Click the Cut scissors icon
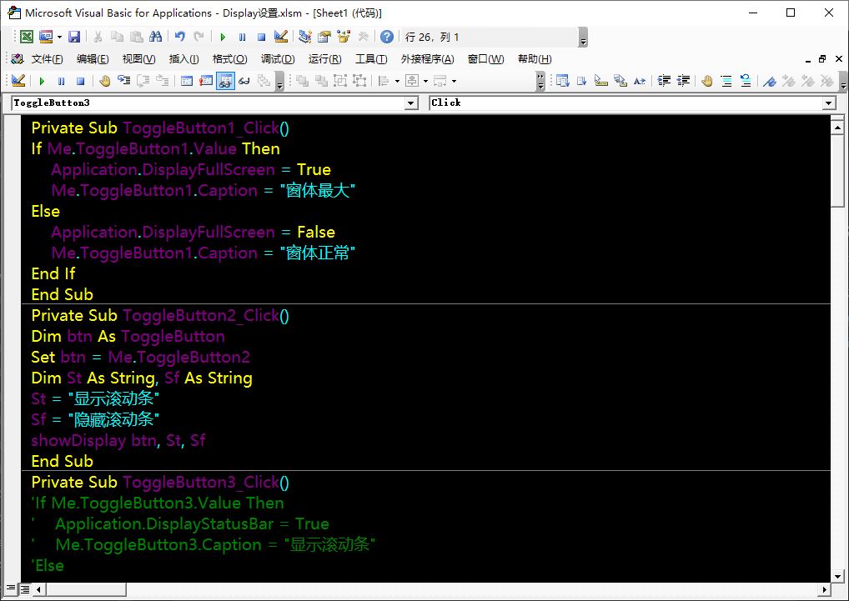This screenshot has height=601, width=849. click(x=98, y=37)
